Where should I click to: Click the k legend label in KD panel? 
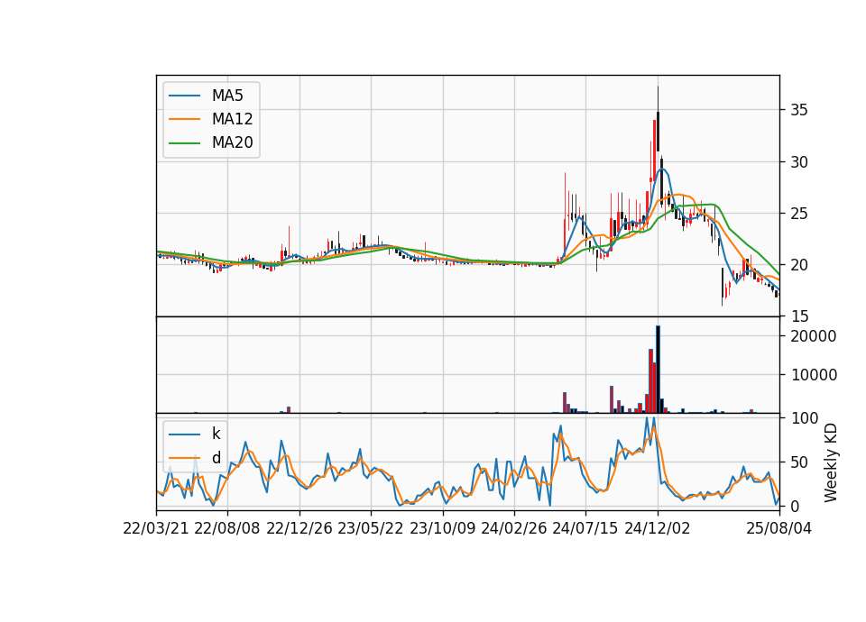tap(216, 434)
